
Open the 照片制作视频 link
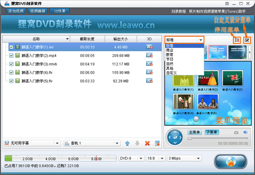(x=200, y=11)
